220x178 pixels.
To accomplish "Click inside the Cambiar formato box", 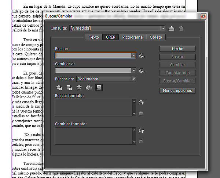I will (x=94, y=136).
